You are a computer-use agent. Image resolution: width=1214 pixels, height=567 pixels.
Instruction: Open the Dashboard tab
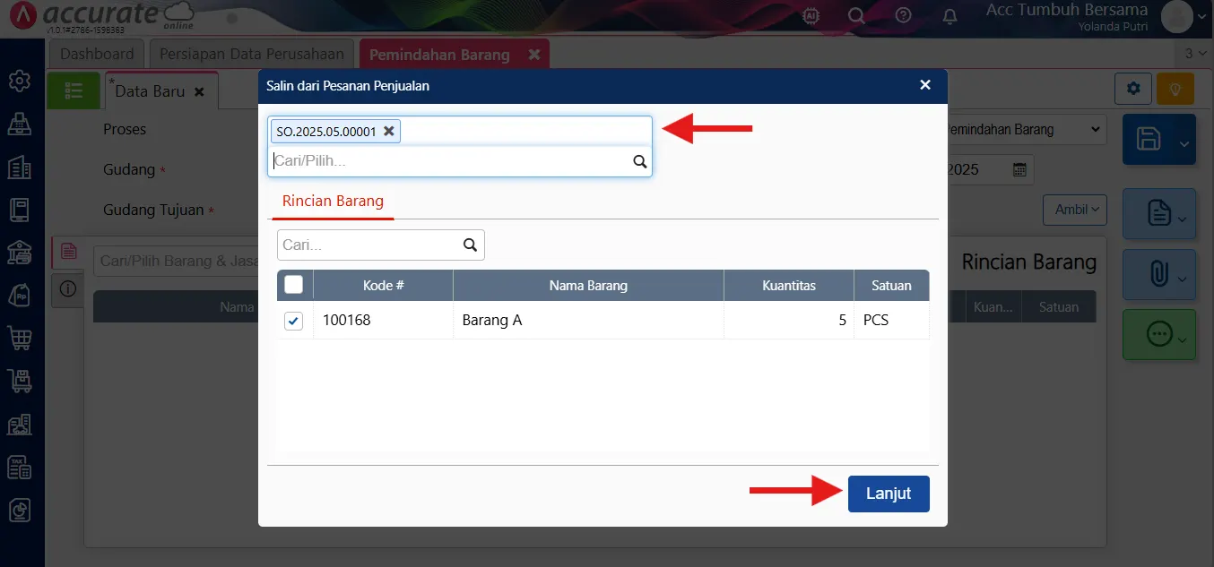click(x=96, y=54)
